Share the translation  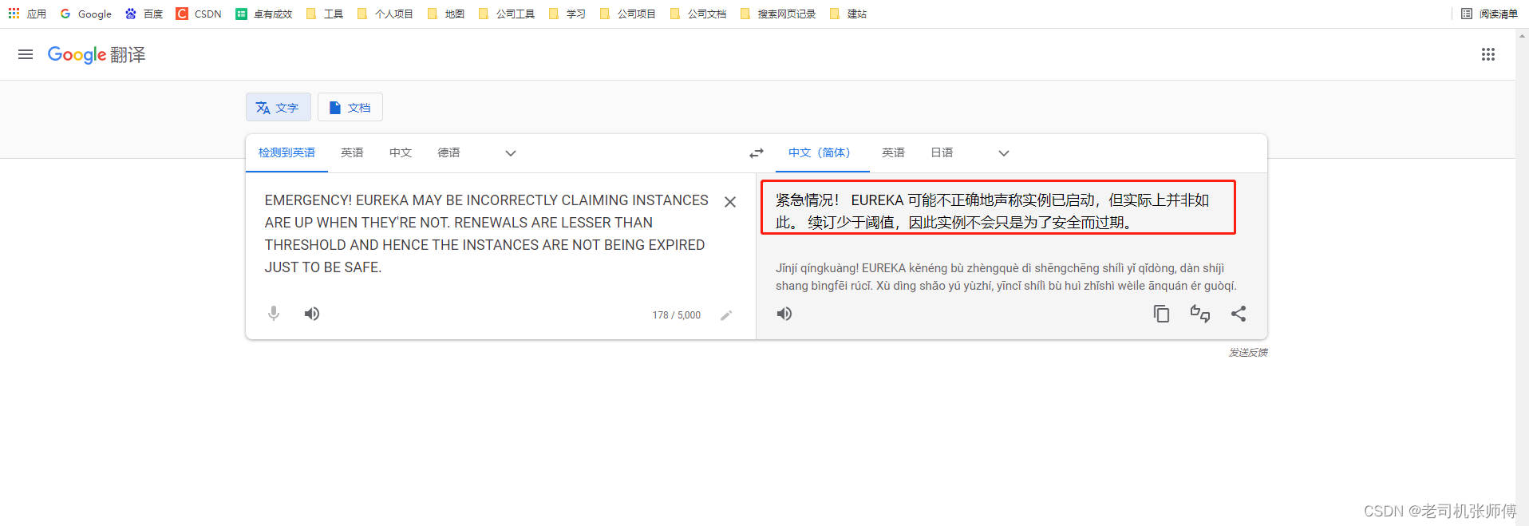[x=1239, y=314]
